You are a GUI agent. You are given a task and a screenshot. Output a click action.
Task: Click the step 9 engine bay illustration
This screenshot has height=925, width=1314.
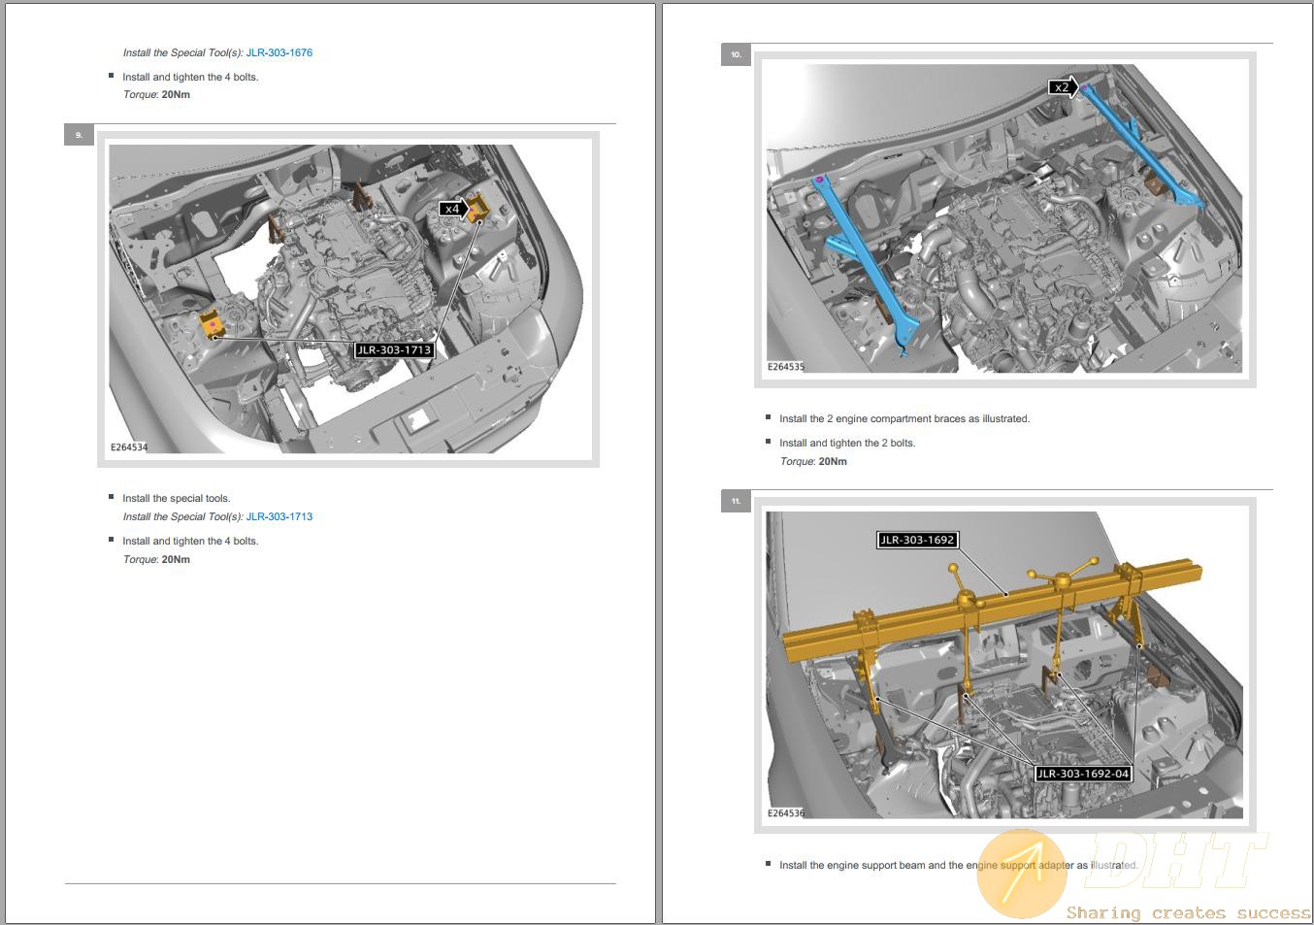(348, 299)
